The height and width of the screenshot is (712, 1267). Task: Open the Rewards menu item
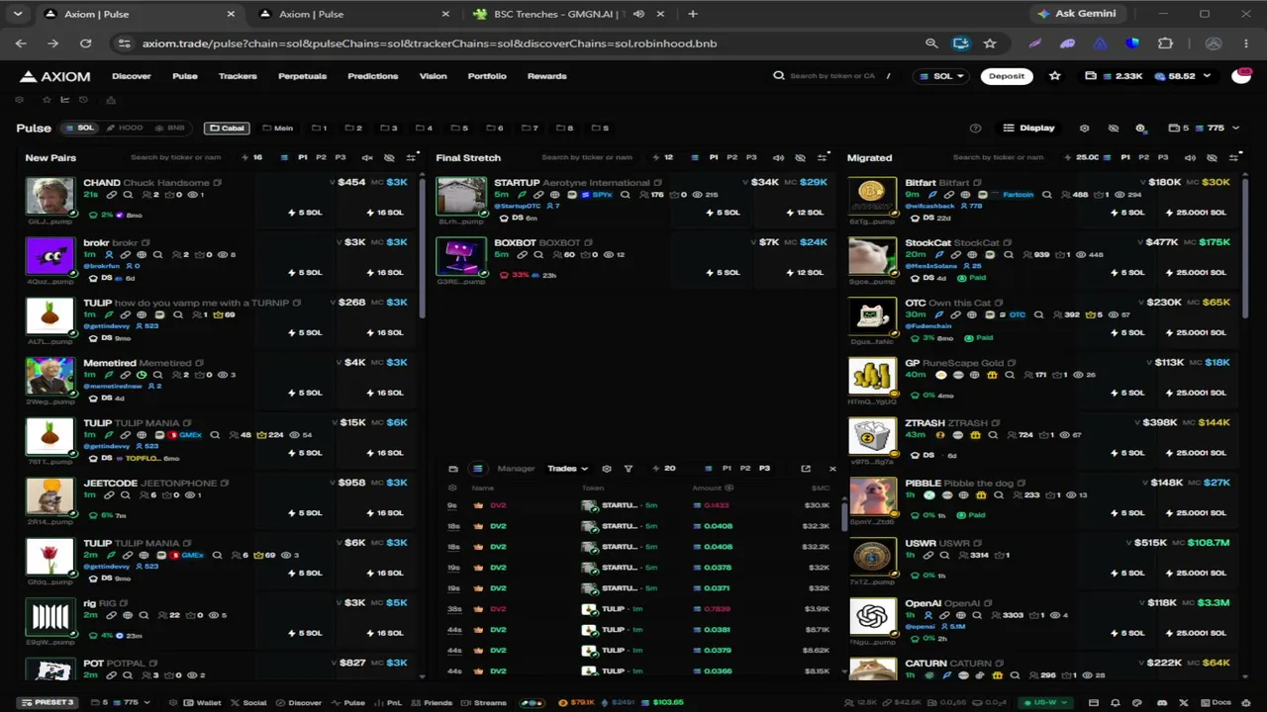coord(547,76)
